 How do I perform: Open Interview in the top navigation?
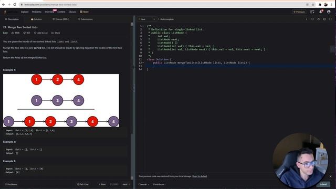[x=49, y=12]
